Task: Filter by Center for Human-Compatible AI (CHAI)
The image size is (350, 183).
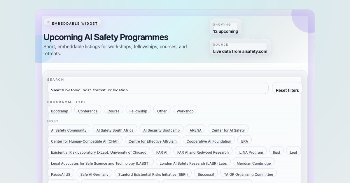Action: tap(85, 140)
